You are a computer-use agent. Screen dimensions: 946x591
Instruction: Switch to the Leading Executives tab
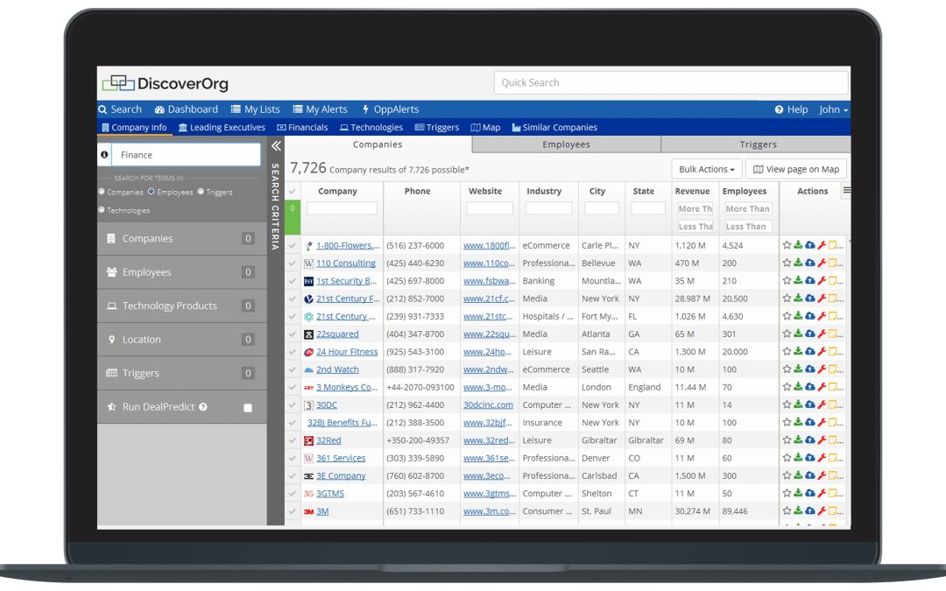pyautogui.click(x=222, y=127)
